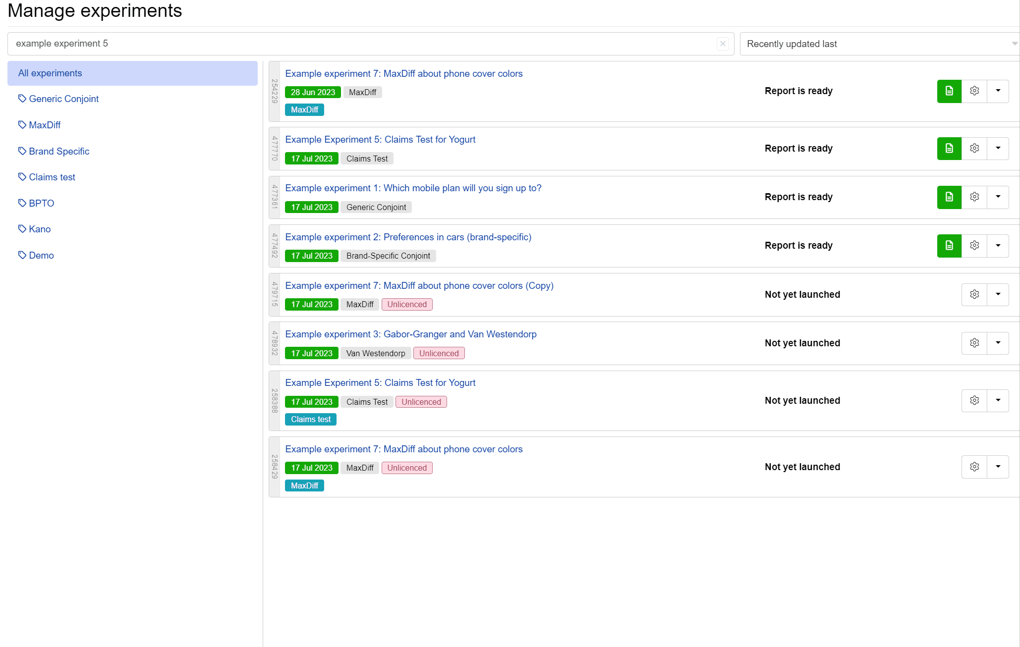Open report for Example experiment 1 mobile plan

coord(949,197)
